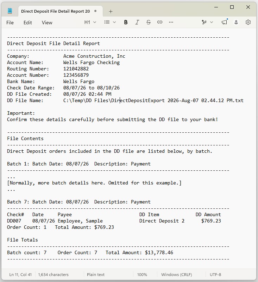The width and height of the screenshot is (258, 282).
Task: Click the 'Direct Deposit File Detail Report' heading text
Action: tap(54, 44)
